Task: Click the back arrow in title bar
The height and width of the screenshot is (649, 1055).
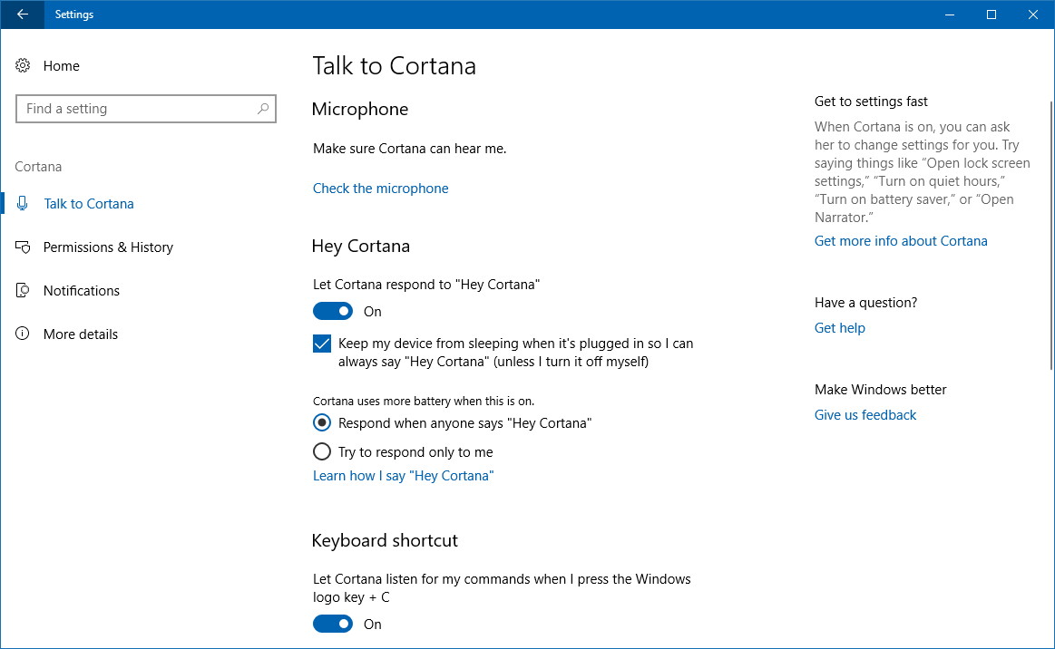Action: tap(22, 15)
